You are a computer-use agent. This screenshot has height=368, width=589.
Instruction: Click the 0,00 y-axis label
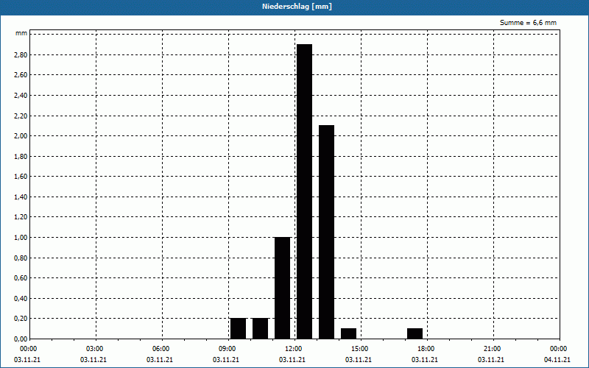point(21,339)
